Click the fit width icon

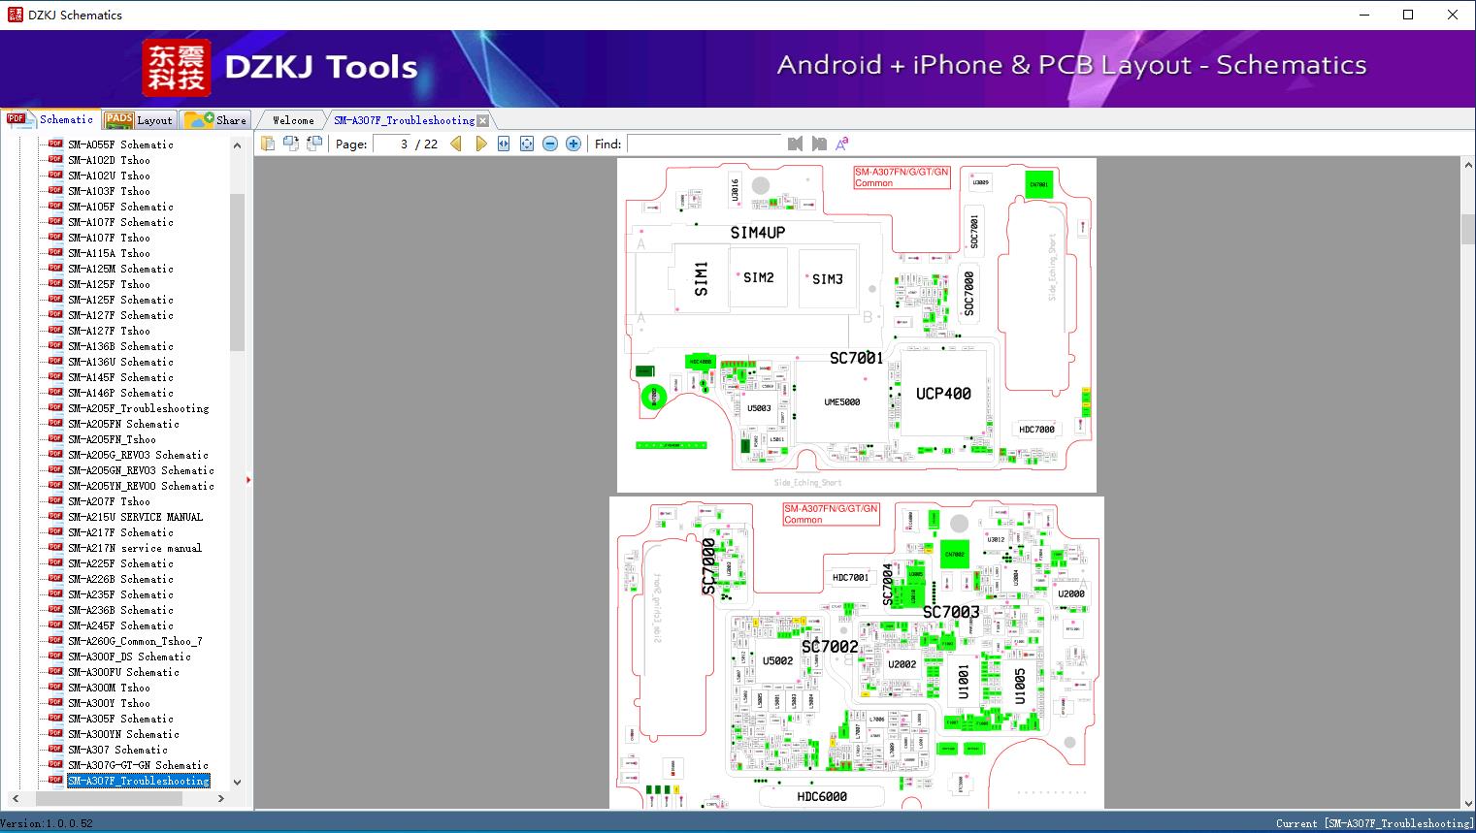504,144
